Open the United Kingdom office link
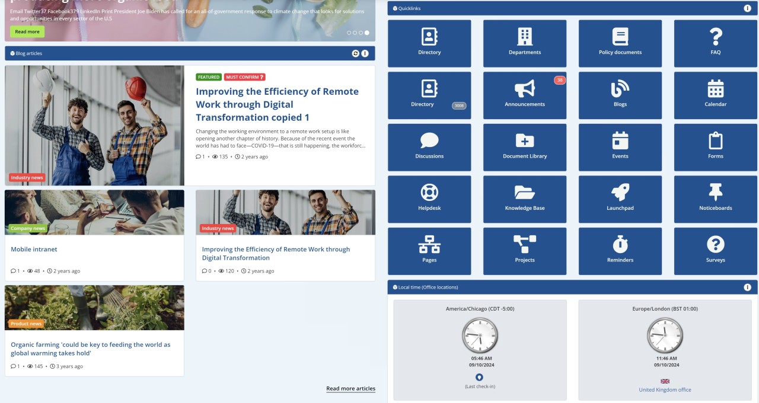759x403 pixels. [665, 390]
